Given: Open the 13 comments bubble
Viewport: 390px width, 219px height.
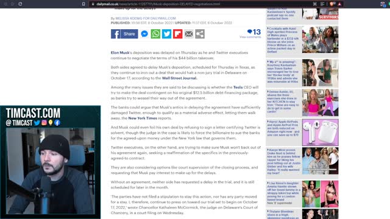Looking at the screenshot, I should point(254,32).
